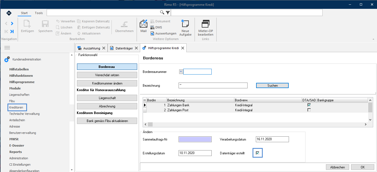Viewport: 377px width, 172px height.
Task: Click the Erstellungsdatum field
Action: click(195, 153)
